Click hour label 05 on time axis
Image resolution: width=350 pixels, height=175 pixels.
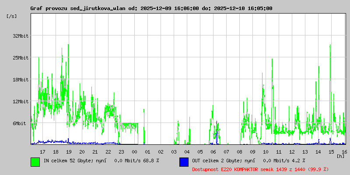coord(200,152)
